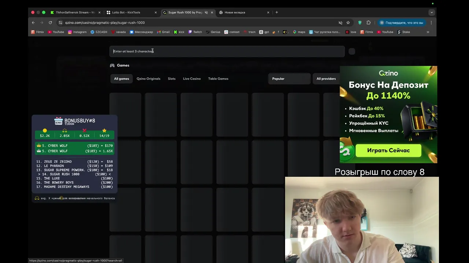Click the small button beside the search field

[352, 52]
